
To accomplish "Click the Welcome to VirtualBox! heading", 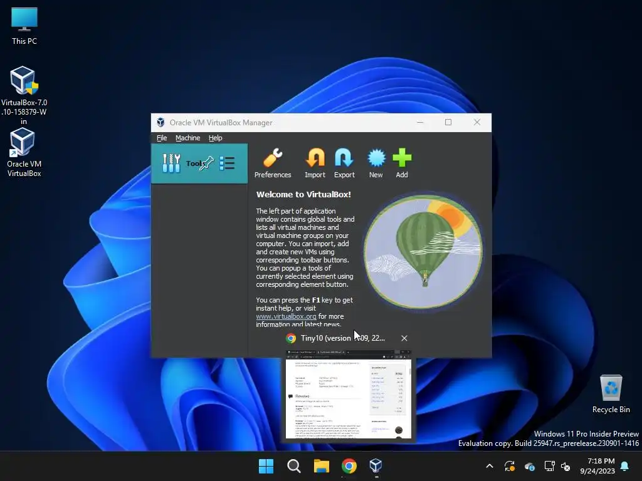I will (x=303, y=194).
